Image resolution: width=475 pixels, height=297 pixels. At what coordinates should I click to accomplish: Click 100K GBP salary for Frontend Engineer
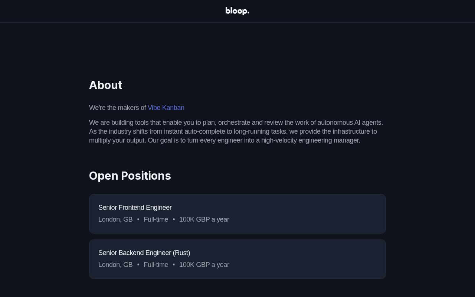coord(204,219)
